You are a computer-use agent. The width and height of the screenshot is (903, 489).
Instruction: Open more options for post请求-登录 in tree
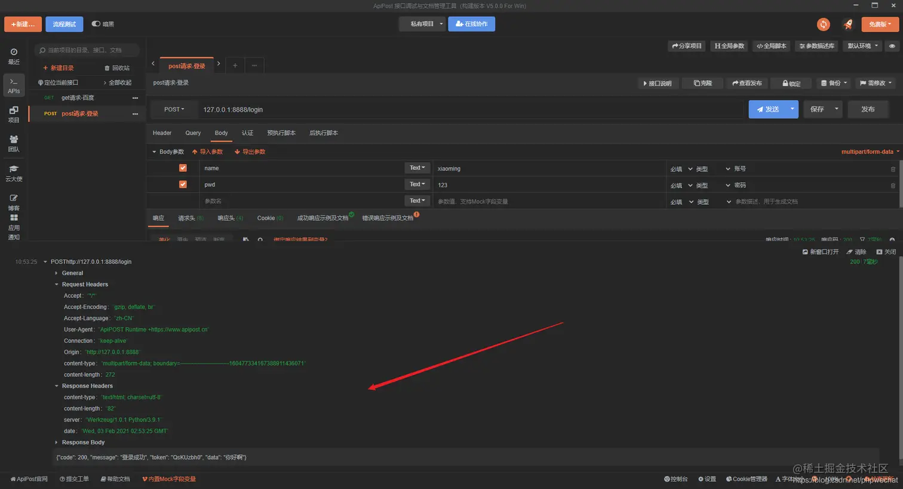point(135,114)
